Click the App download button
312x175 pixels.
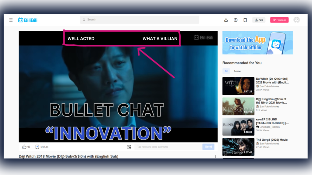[259, 20]
